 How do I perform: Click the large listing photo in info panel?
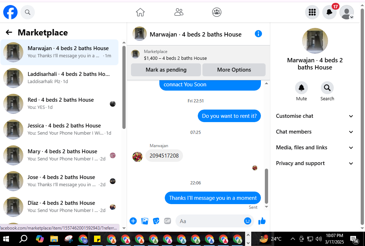pyautogui.click(x=315, y=41)
